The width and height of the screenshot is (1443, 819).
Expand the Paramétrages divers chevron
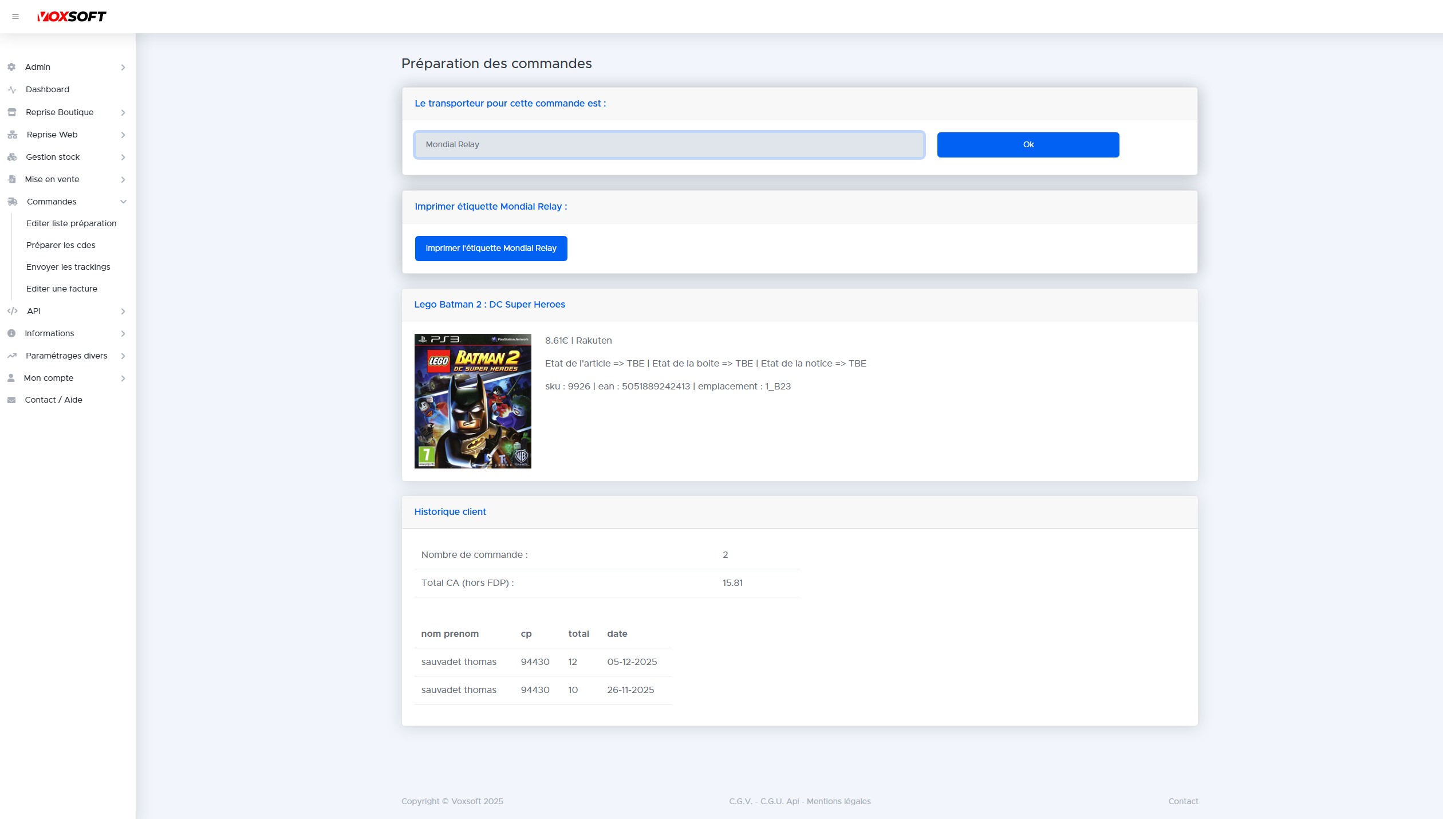pos(123,356)
